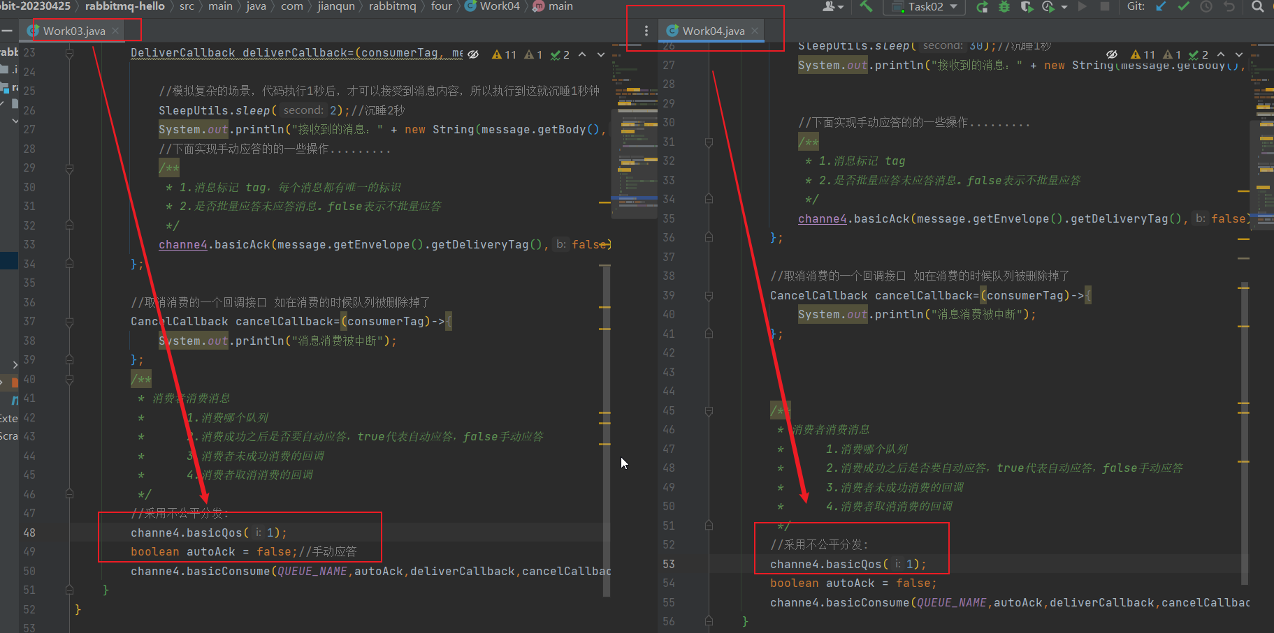The height and width of the screenshot is (633, 1274).
Task: Click 1 weak warning indicator in Work04 editor
Action: 1171,54
